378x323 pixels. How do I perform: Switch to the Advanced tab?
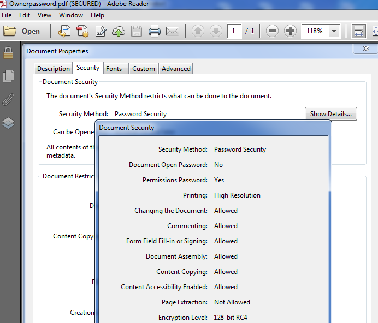pos(176,69)
